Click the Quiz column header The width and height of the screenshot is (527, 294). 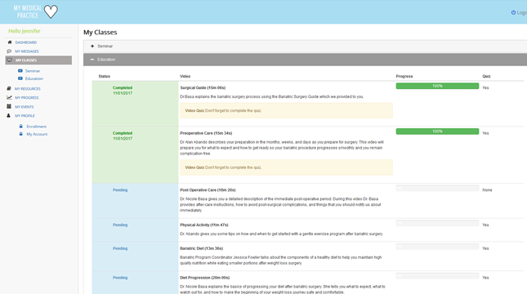click(486, 76)
